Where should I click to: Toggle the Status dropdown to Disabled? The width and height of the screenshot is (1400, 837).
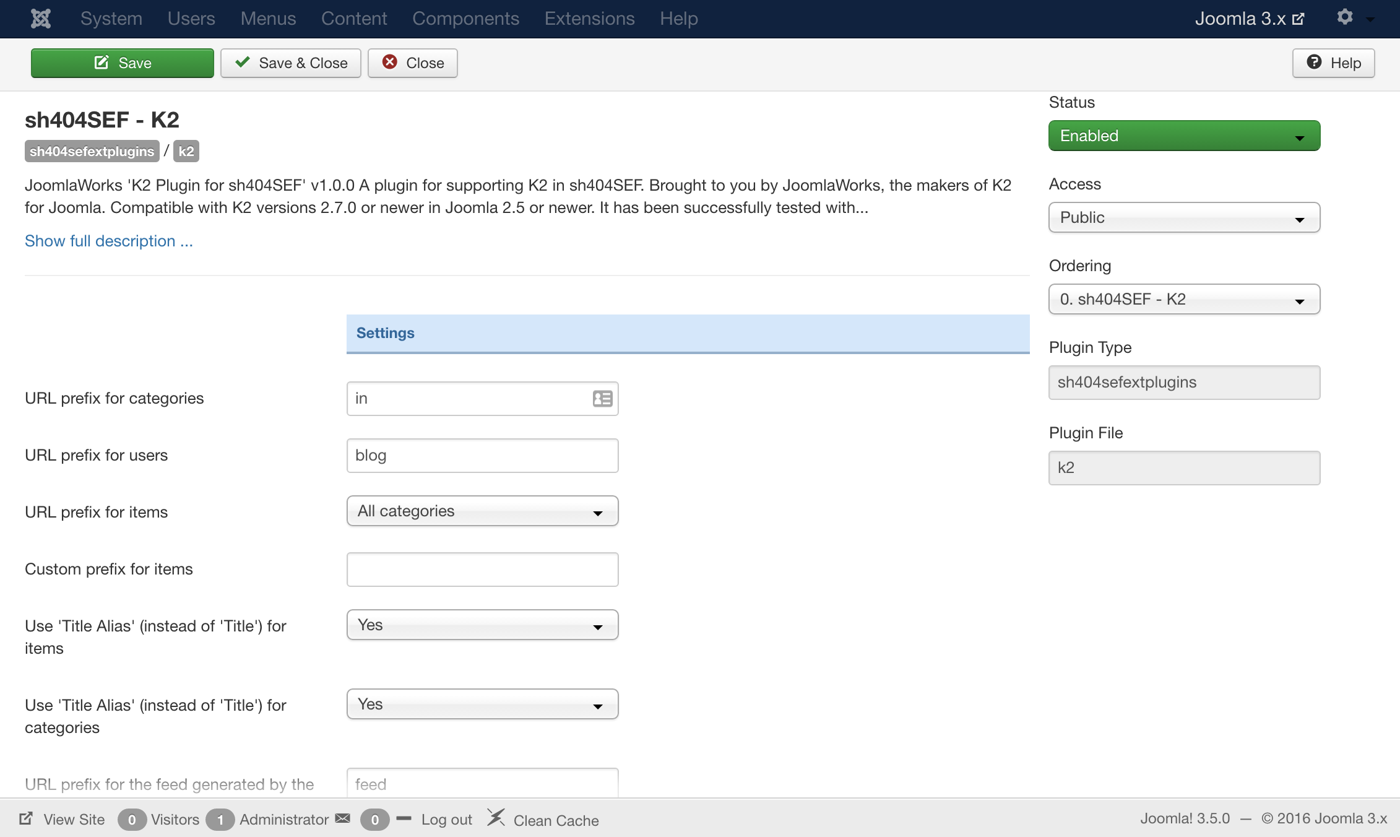point(1184,134)
